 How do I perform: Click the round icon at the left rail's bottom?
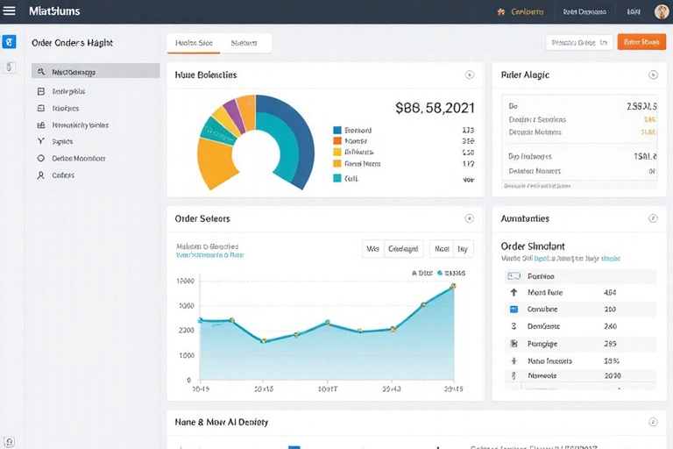(9, 442)
